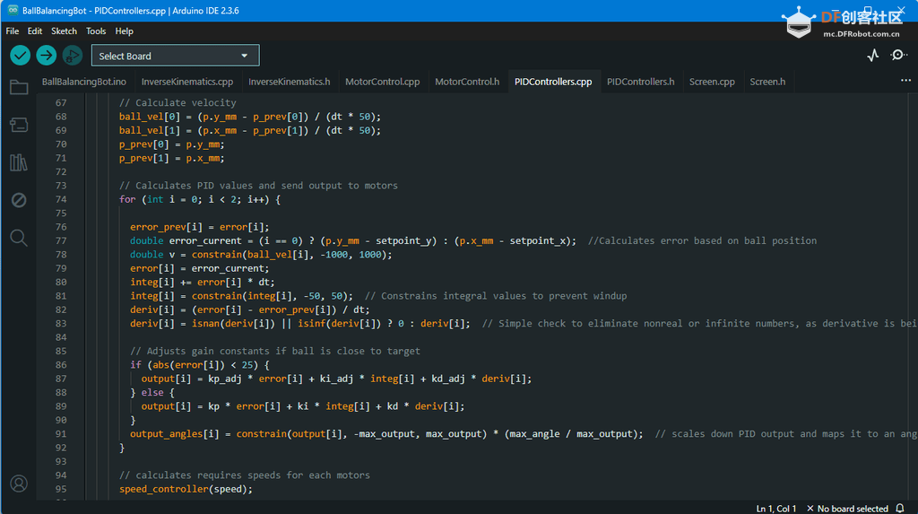Image resolution: width=918 pixels, height=514 pixels.
Task: Open the Sketchbook folder panel
Action: 19,87
